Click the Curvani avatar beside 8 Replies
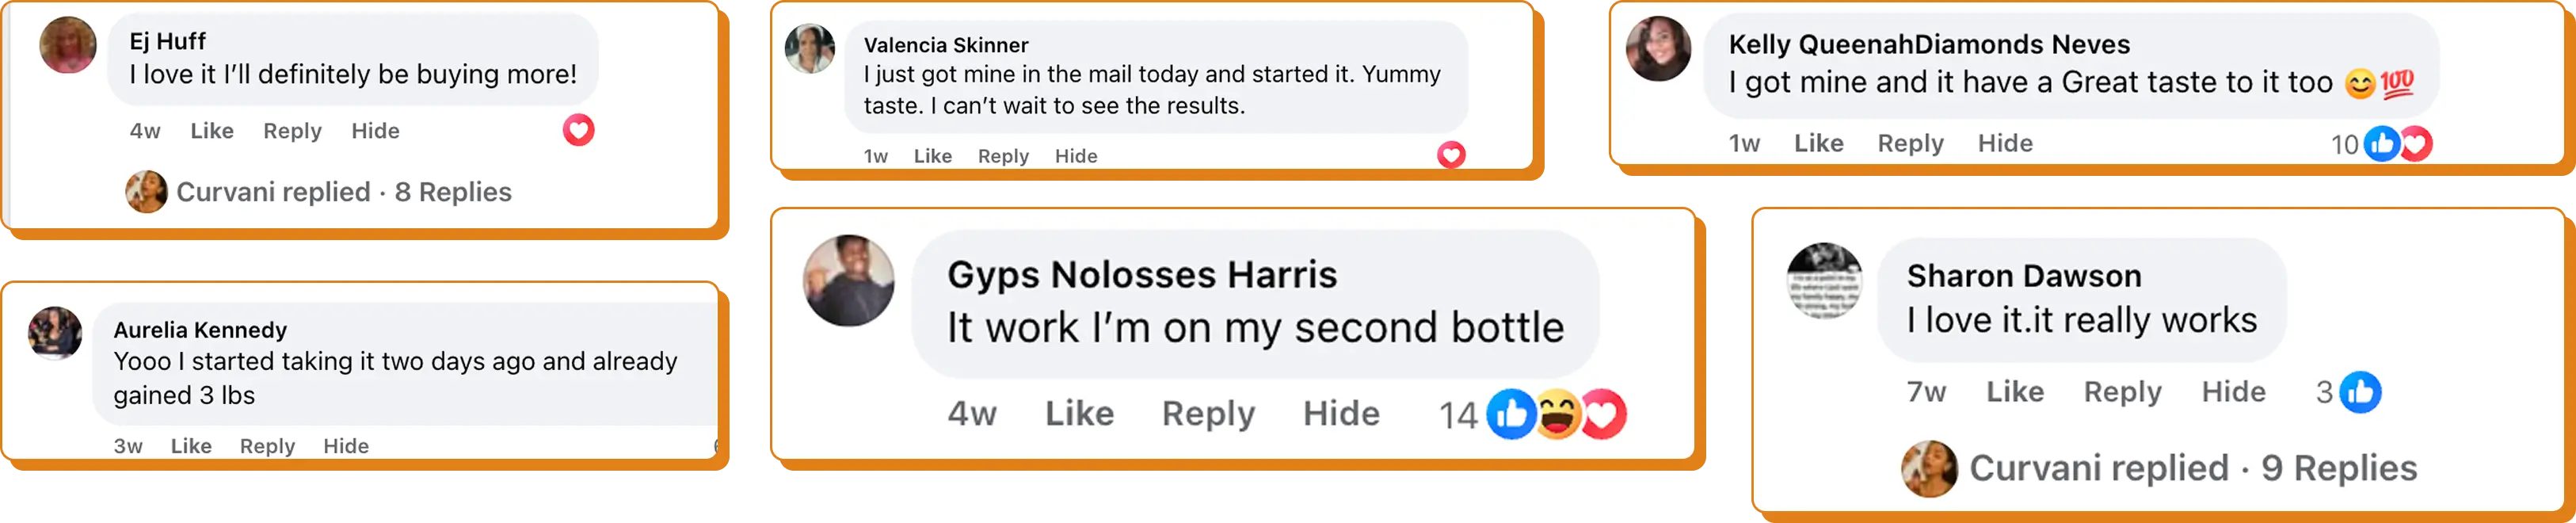This screenshot has height=523, width=2576. (146, 192)
